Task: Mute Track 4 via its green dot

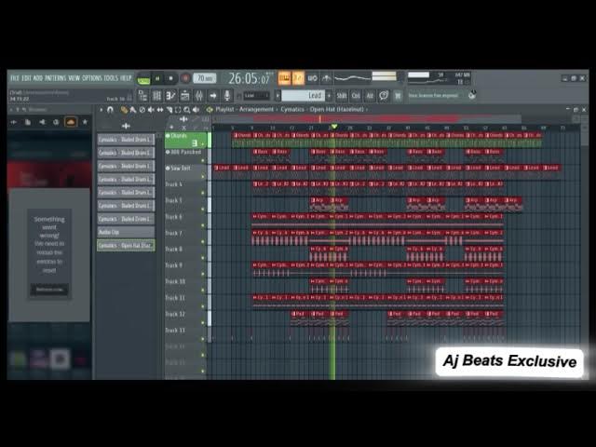Action: point(203,193)
